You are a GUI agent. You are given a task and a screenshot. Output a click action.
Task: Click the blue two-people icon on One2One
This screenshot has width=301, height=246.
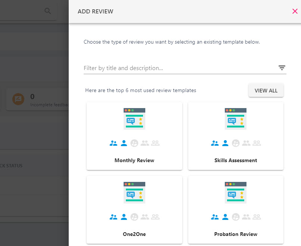click(x=114, y=217)
